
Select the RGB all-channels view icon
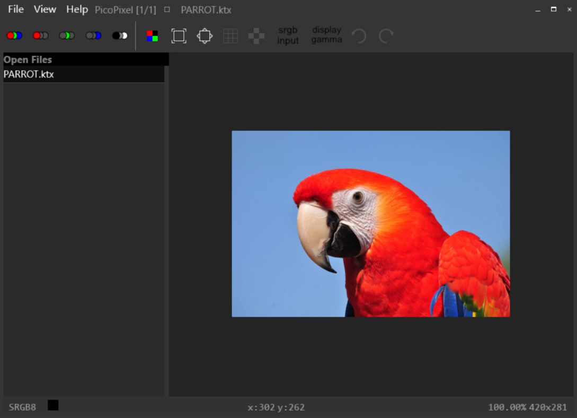(14, 36)
